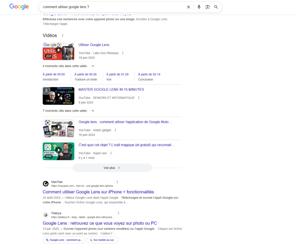Screen dimensions: 296x250
Task: Click the macpaw.com URL breadcrumb
Action: pos(82,186)
